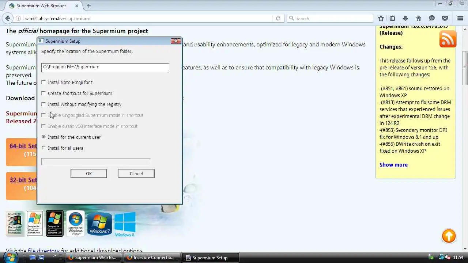Click the taskbar clock showing 11:54
The width and height of the screenshot is (468, 263).
coord(458,258)
